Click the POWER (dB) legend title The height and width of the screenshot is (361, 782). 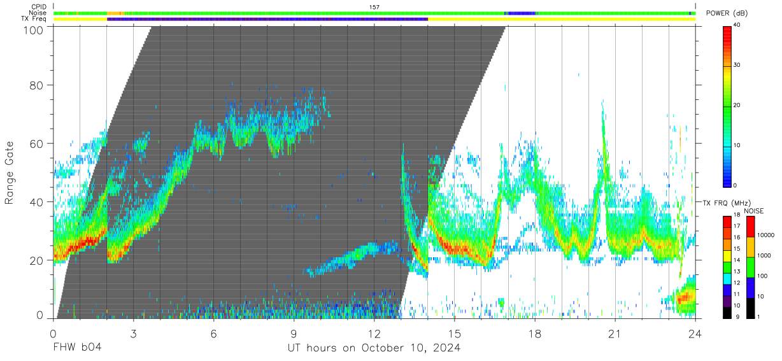point(727,13)
